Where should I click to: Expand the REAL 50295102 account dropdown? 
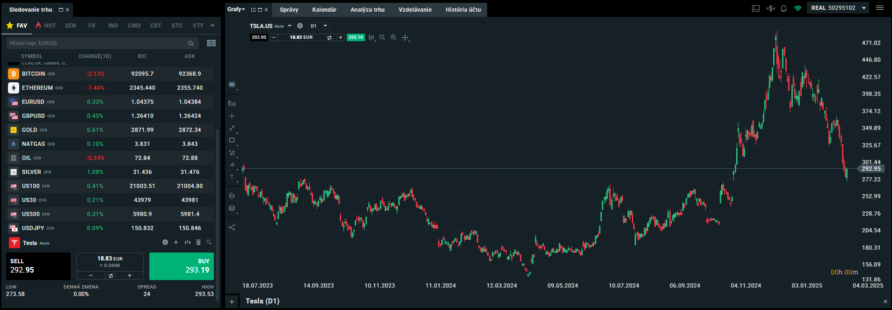(x=863, y=8)
